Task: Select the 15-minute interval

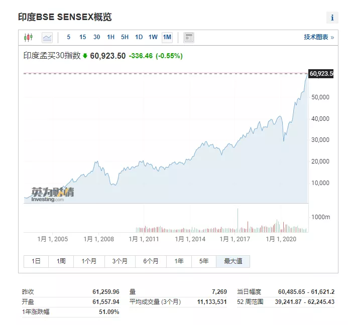Action: (82, 37)
